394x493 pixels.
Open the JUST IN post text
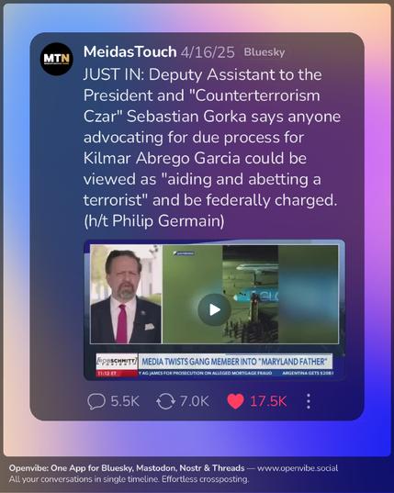(212, 148)
